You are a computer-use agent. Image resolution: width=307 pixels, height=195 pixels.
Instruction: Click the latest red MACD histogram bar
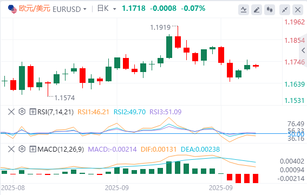(256, 178)
